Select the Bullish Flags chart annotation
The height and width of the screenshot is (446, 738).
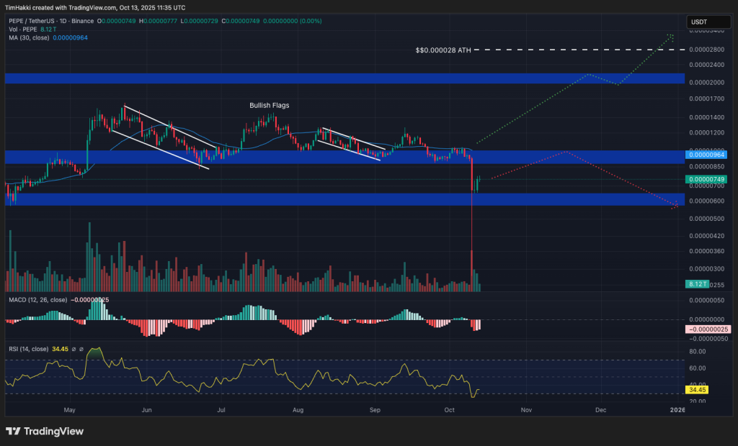[269, 105]
